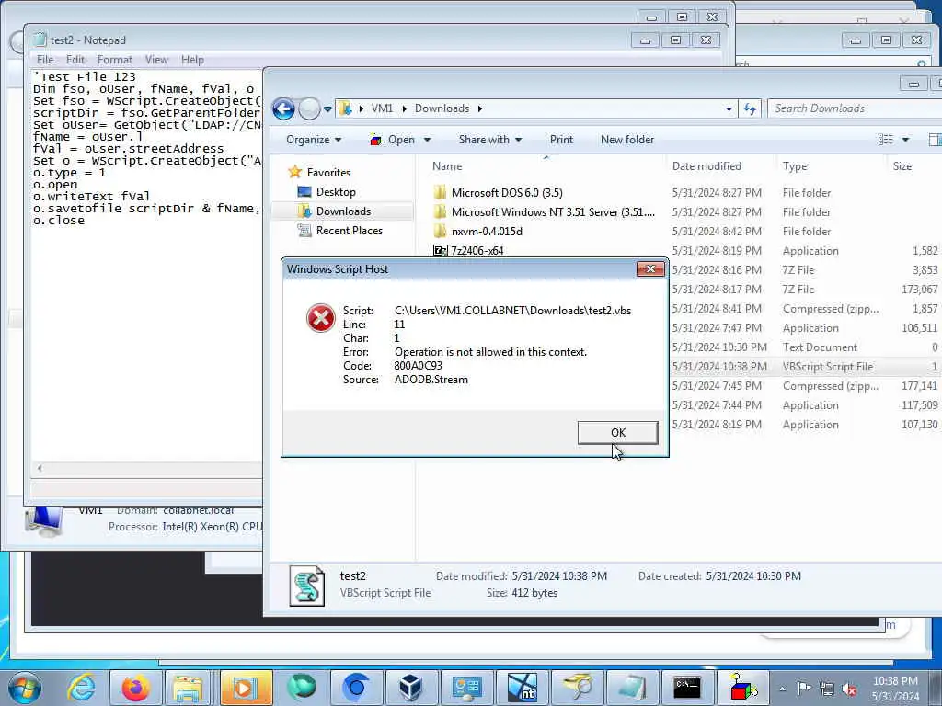The width and height of the screenshot is (942, 706).
Task: Open the green globe app on taskbar
Action: tap(301, 688)
